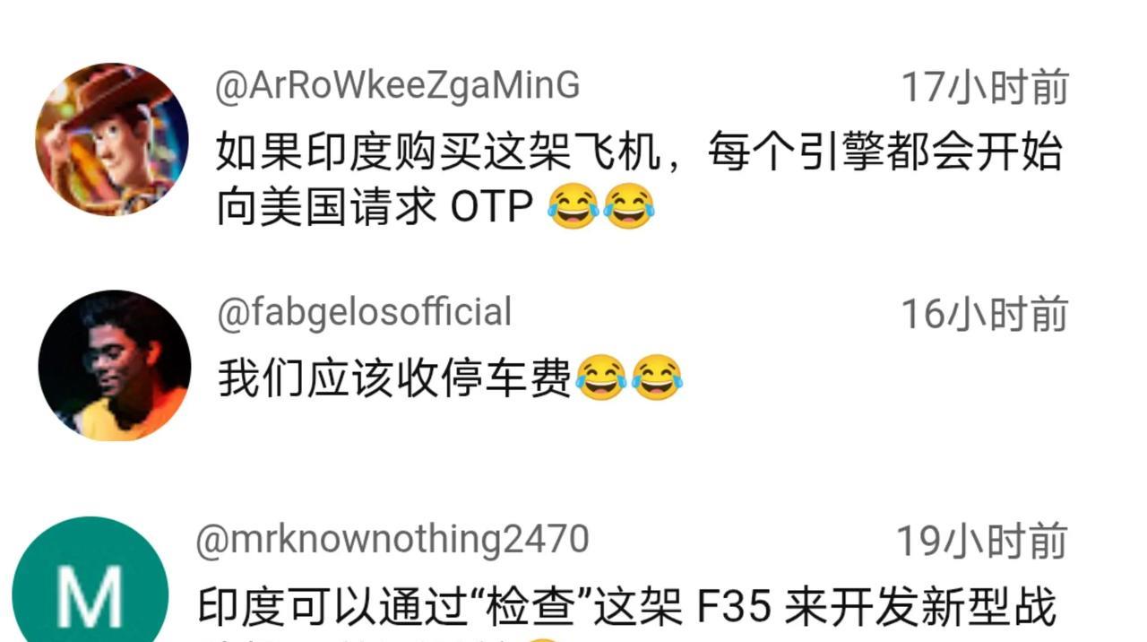1147x642 pixels.
Task: Open the @fabgelosofficial username link
Action: 364,313
